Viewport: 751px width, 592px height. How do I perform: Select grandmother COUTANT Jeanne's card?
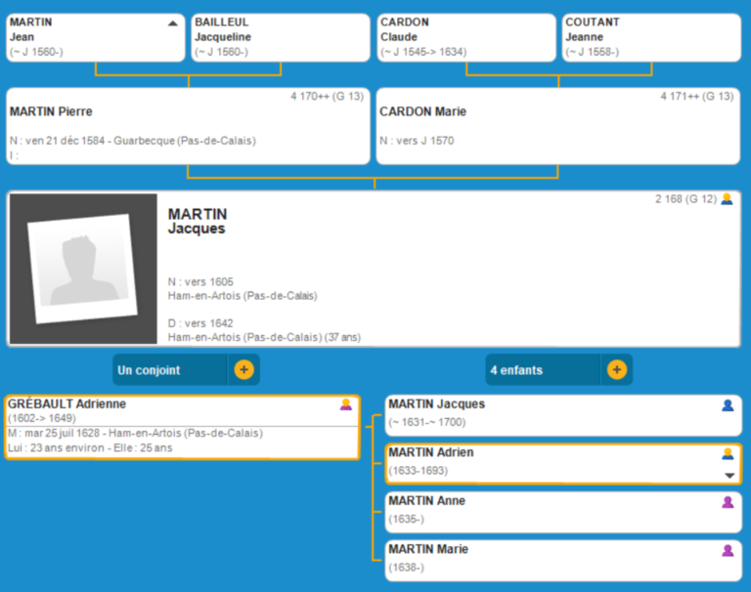point(650,37)
